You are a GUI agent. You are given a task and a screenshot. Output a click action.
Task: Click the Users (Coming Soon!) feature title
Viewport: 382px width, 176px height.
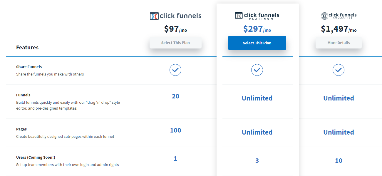pyautogui.click(x=36, y=157)
